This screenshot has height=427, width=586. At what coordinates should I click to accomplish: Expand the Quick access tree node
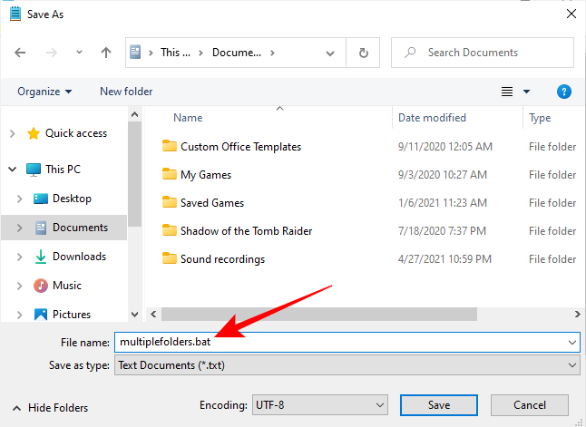tap(12, 133)
